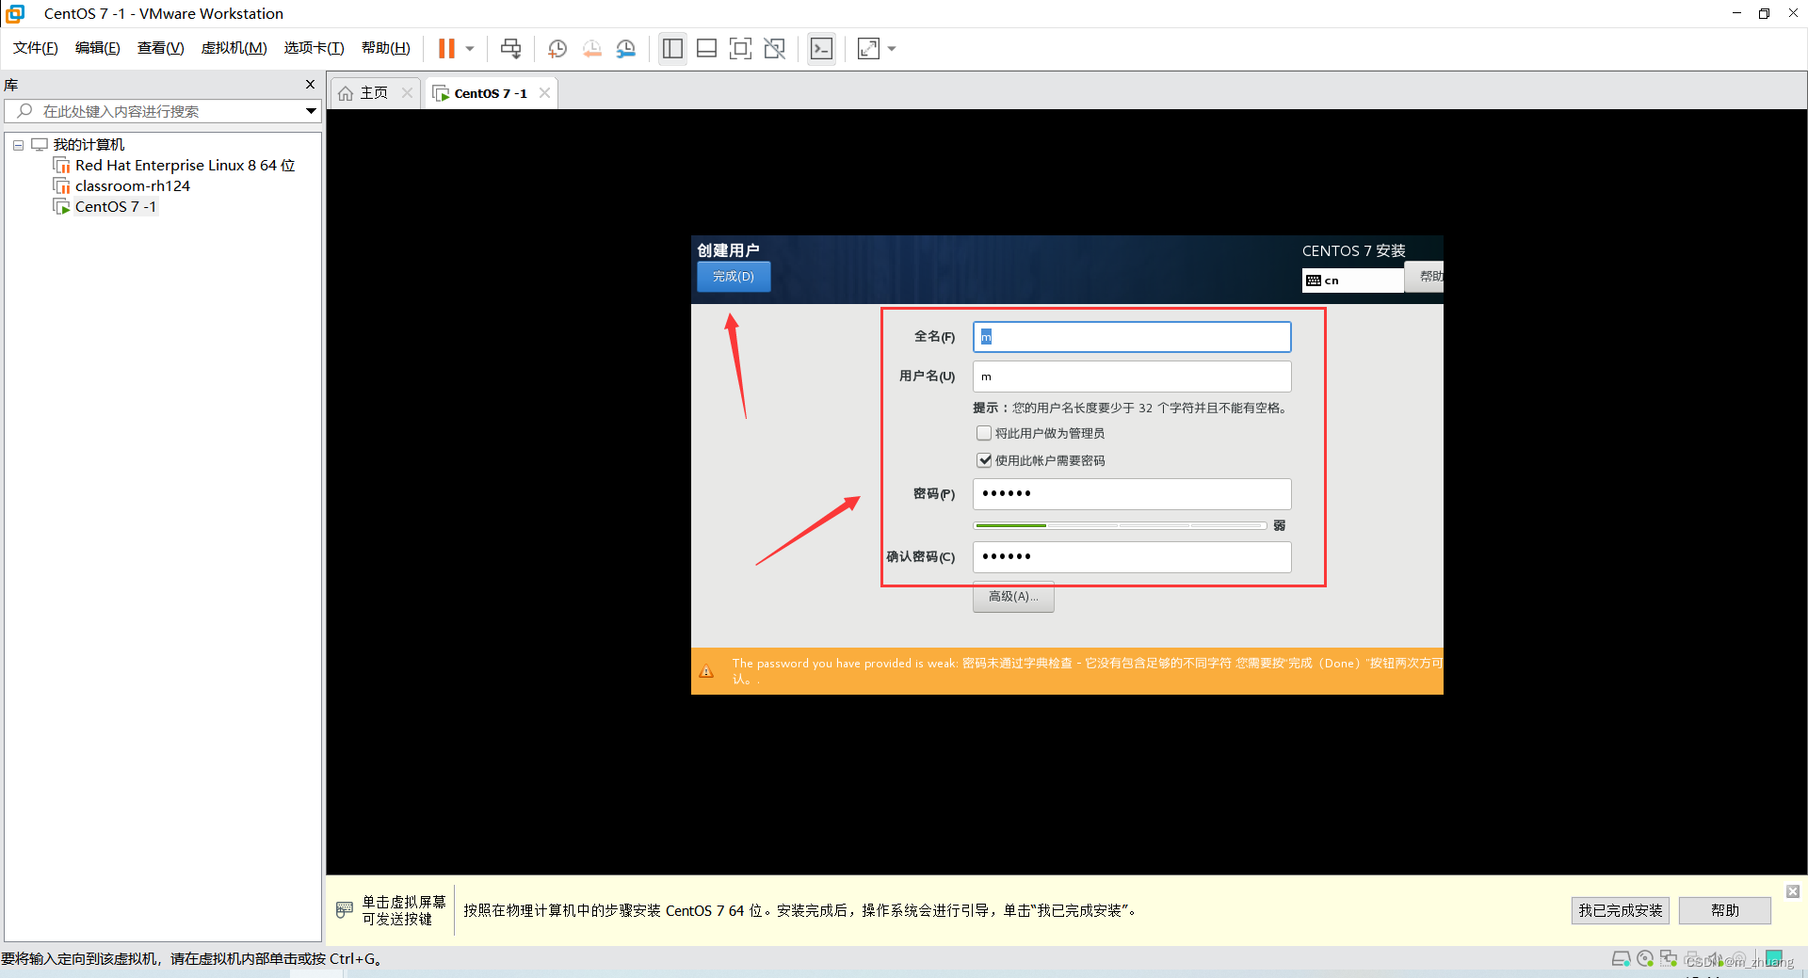
Task: Close the CentOS 7 -1 tab
Action: tap(544, 92)
